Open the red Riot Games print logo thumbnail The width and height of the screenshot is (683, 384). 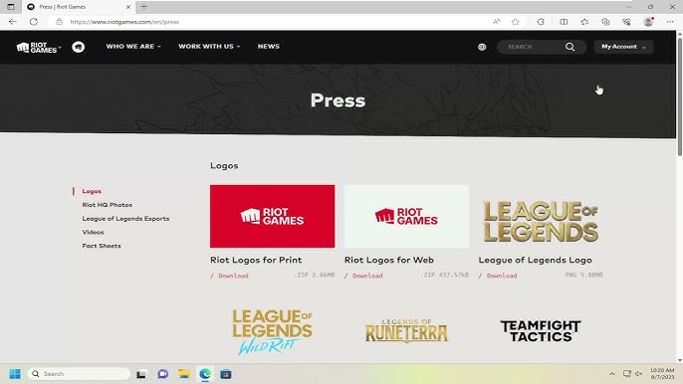(x=272, y=217)
